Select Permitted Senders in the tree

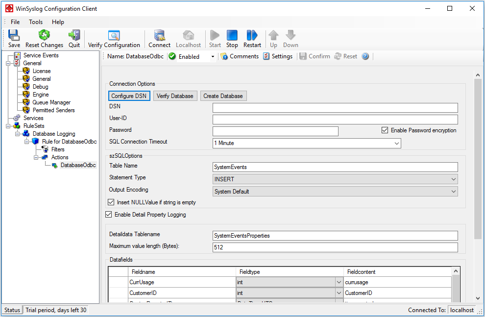53,110
